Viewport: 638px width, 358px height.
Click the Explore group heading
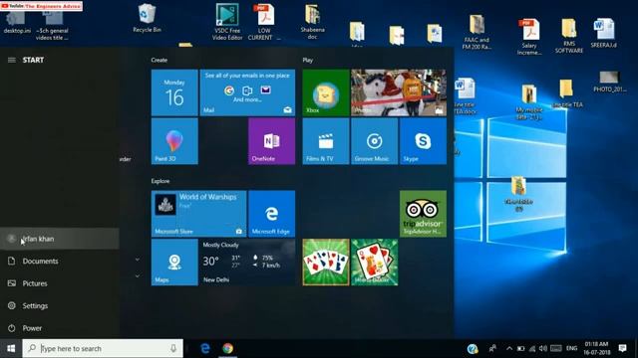160,181
